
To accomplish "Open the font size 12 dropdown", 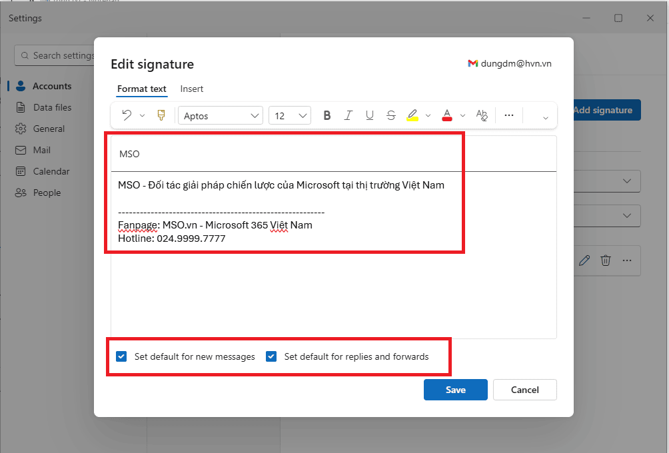I will (290, 116).
